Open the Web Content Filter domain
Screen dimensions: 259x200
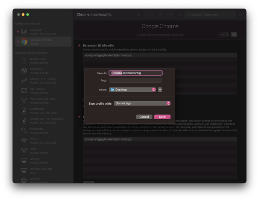pyautogui.click(x=43, y=100)
